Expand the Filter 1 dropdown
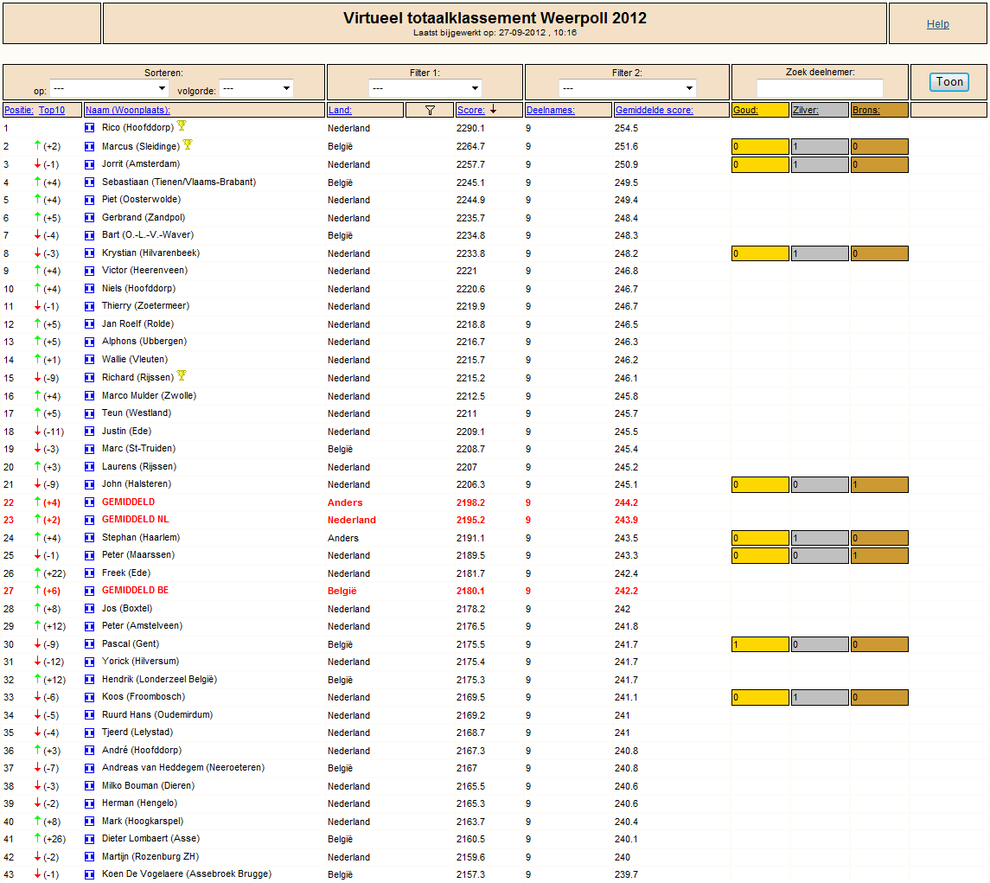 425,88
